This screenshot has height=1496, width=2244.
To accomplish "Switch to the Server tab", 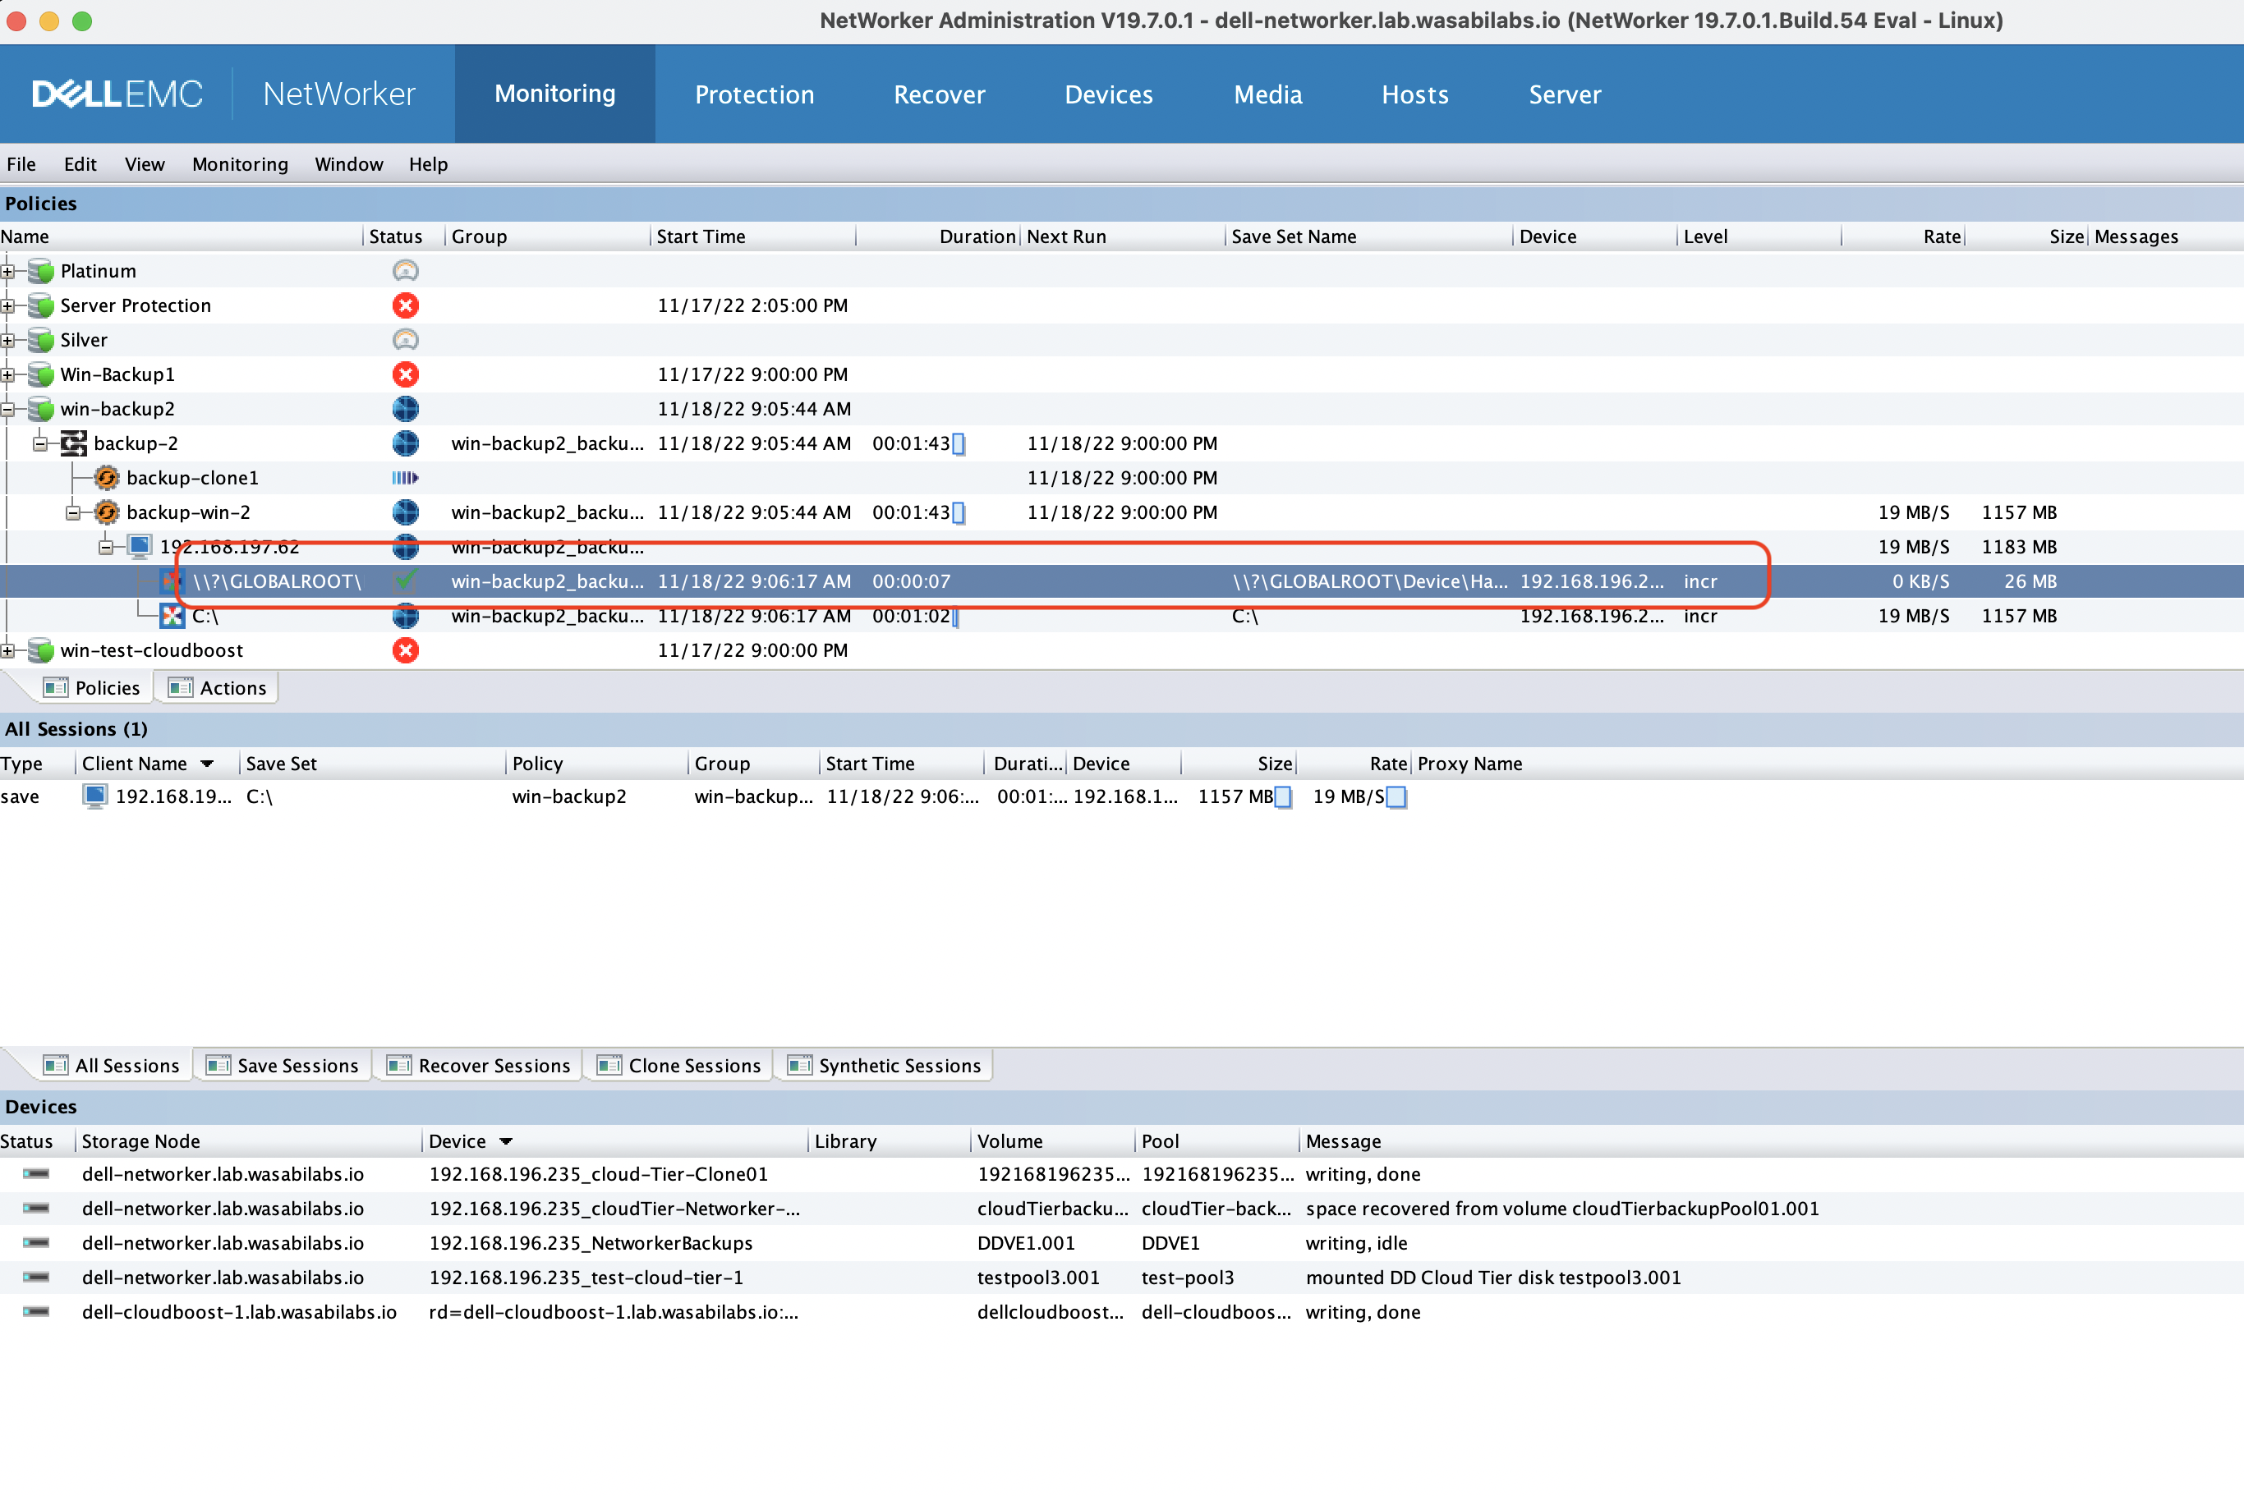I will coord(1565,94).
